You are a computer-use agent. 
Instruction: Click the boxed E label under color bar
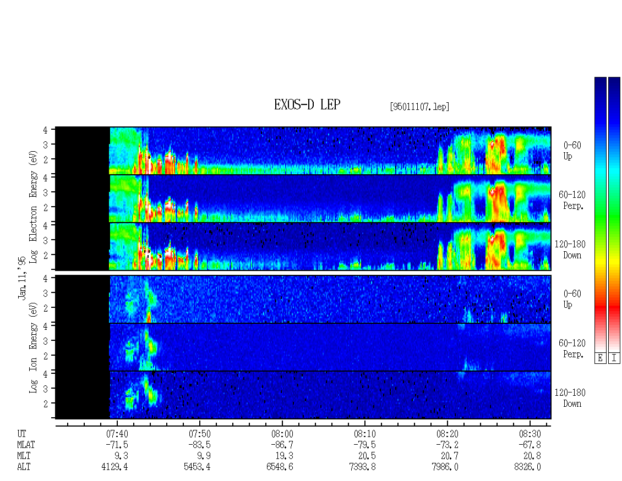point(600,358)
